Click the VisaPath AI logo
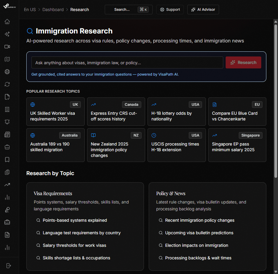Screen dimensions: 278x274 coord(9,6)
